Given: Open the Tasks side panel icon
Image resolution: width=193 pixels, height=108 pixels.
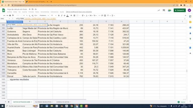Looking at the screenshot, I should click(x=190, y=28).
